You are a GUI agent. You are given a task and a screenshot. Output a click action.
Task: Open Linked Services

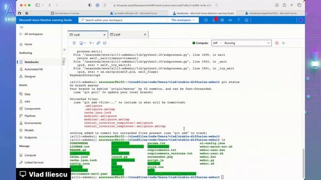[34, 162]
